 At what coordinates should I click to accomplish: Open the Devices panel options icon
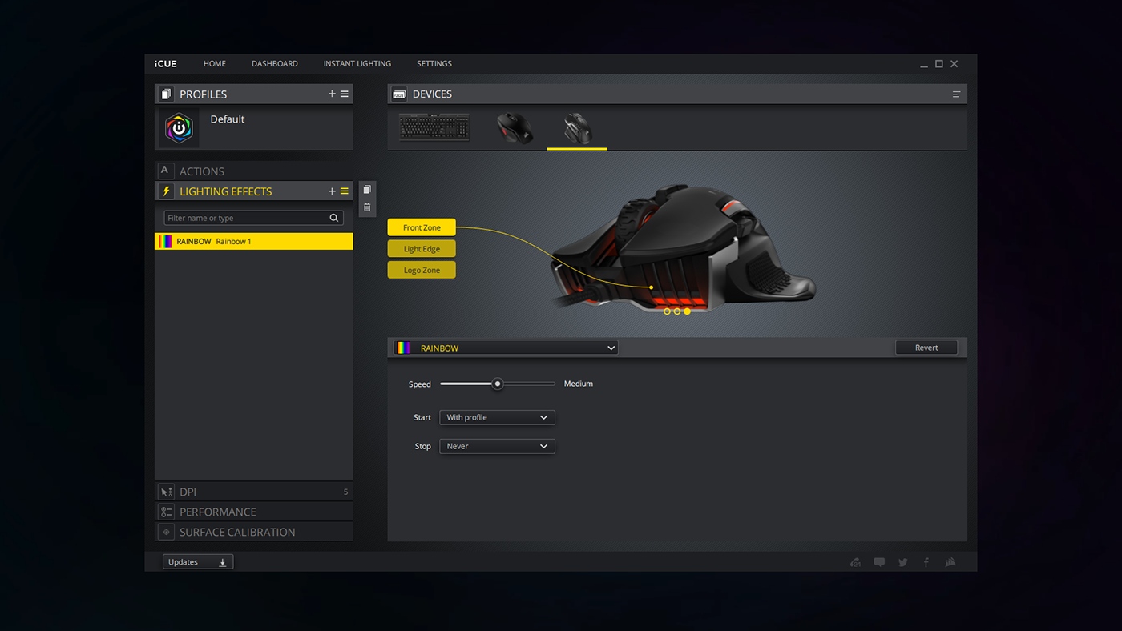[956, 94]
